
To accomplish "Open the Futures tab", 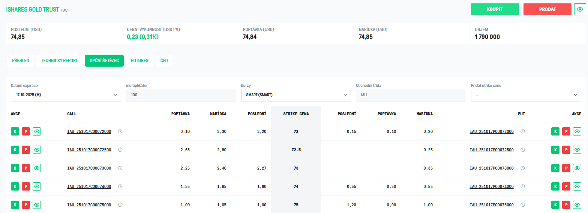I will coord(139,61).
